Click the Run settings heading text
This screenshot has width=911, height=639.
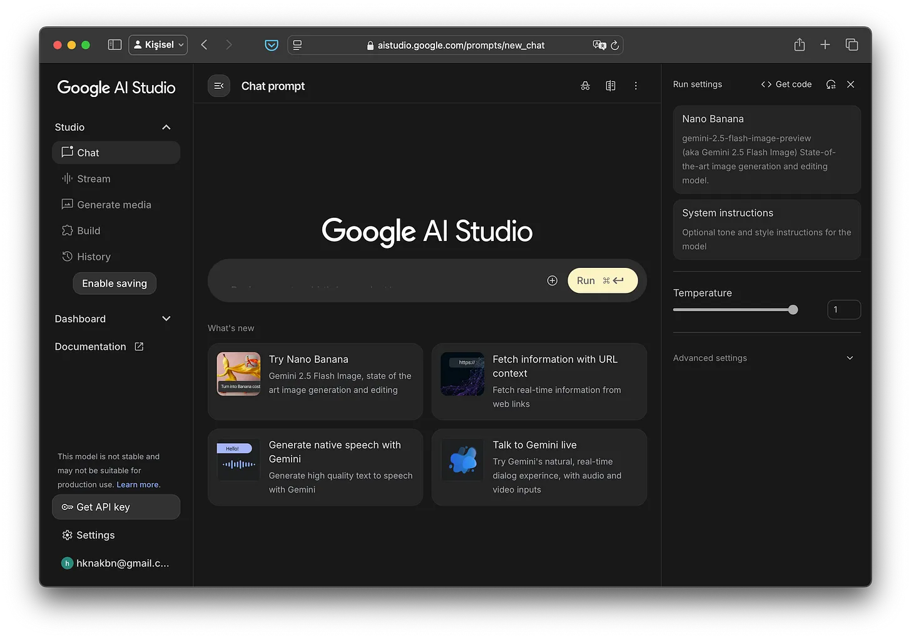pyautogui.click(x=698, y=84)
